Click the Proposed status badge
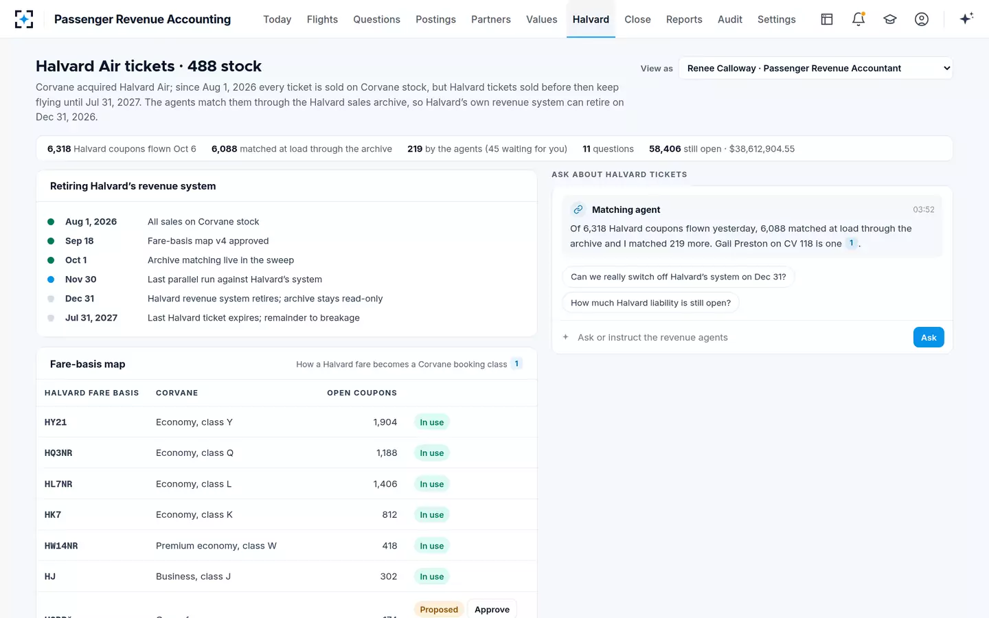Viewport: 989px width, 618px height. (439, 609)
